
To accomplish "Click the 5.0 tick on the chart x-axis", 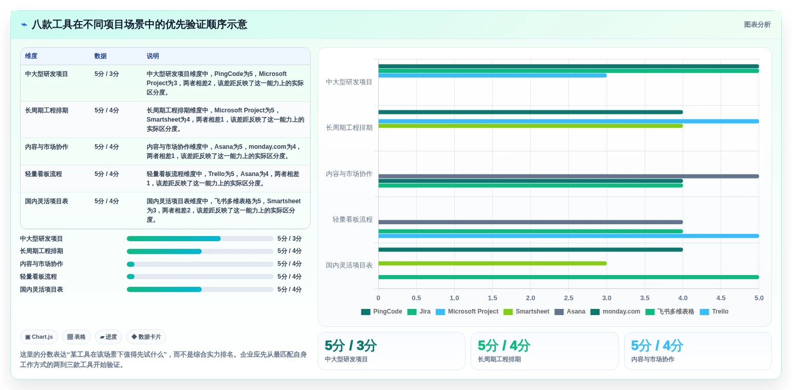I will click(x=759, y=298).
